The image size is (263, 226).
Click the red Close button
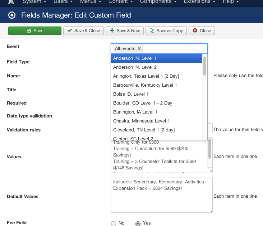[202, 31]
